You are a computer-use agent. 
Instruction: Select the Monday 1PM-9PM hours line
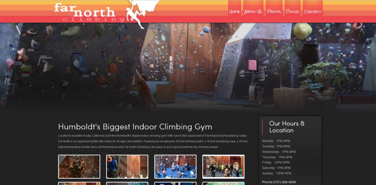pos(276,141)
